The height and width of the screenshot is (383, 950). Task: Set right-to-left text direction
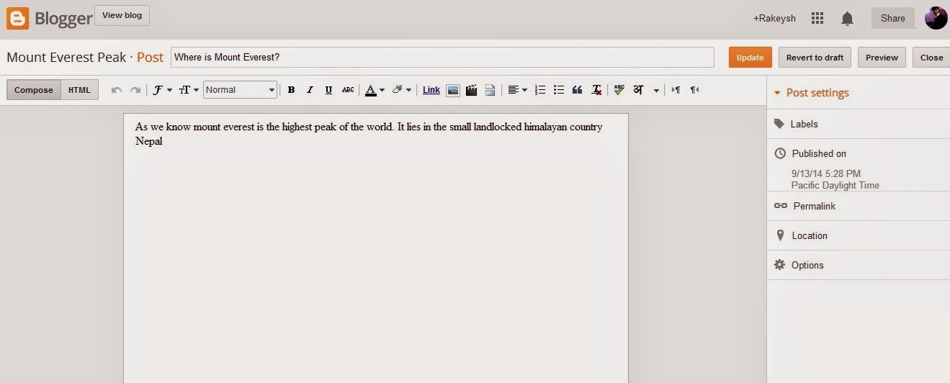tap(694, 90)
